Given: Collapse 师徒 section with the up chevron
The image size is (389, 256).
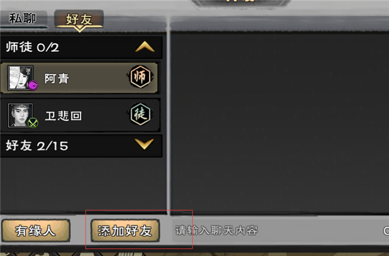Looking at the screenshot, I should [x=145, y=47].
